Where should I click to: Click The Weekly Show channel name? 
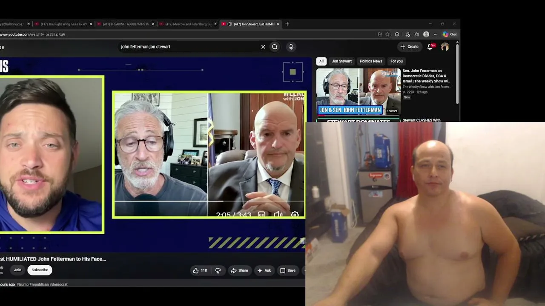426,87
